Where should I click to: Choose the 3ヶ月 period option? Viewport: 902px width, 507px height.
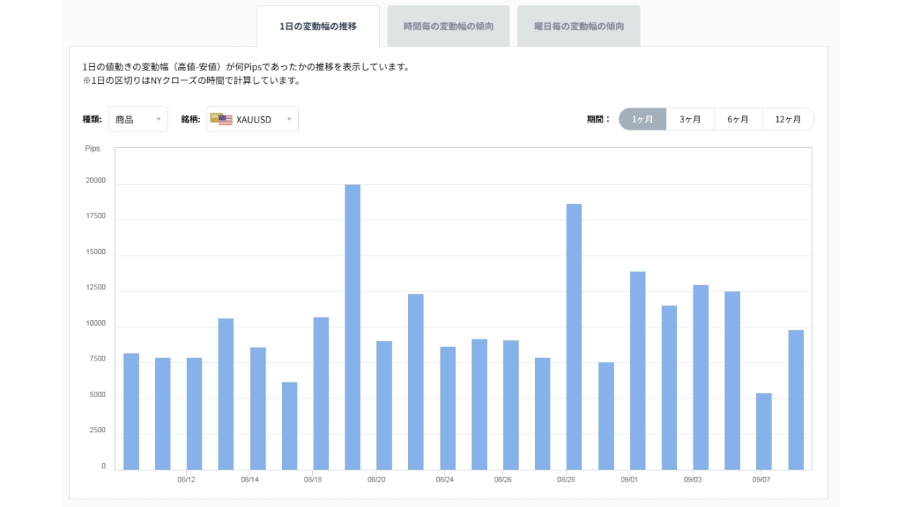click(691, 119)
